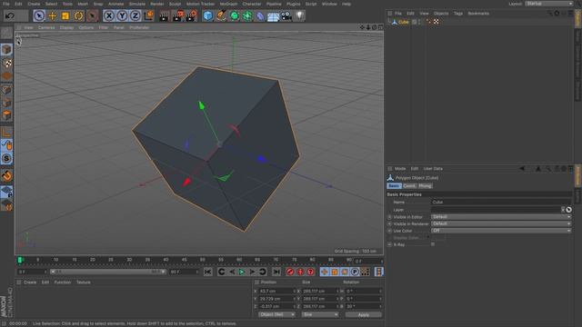This screenshot has height=327, width=582.
Task: Add a Light object
Action: tap(299, 16)
